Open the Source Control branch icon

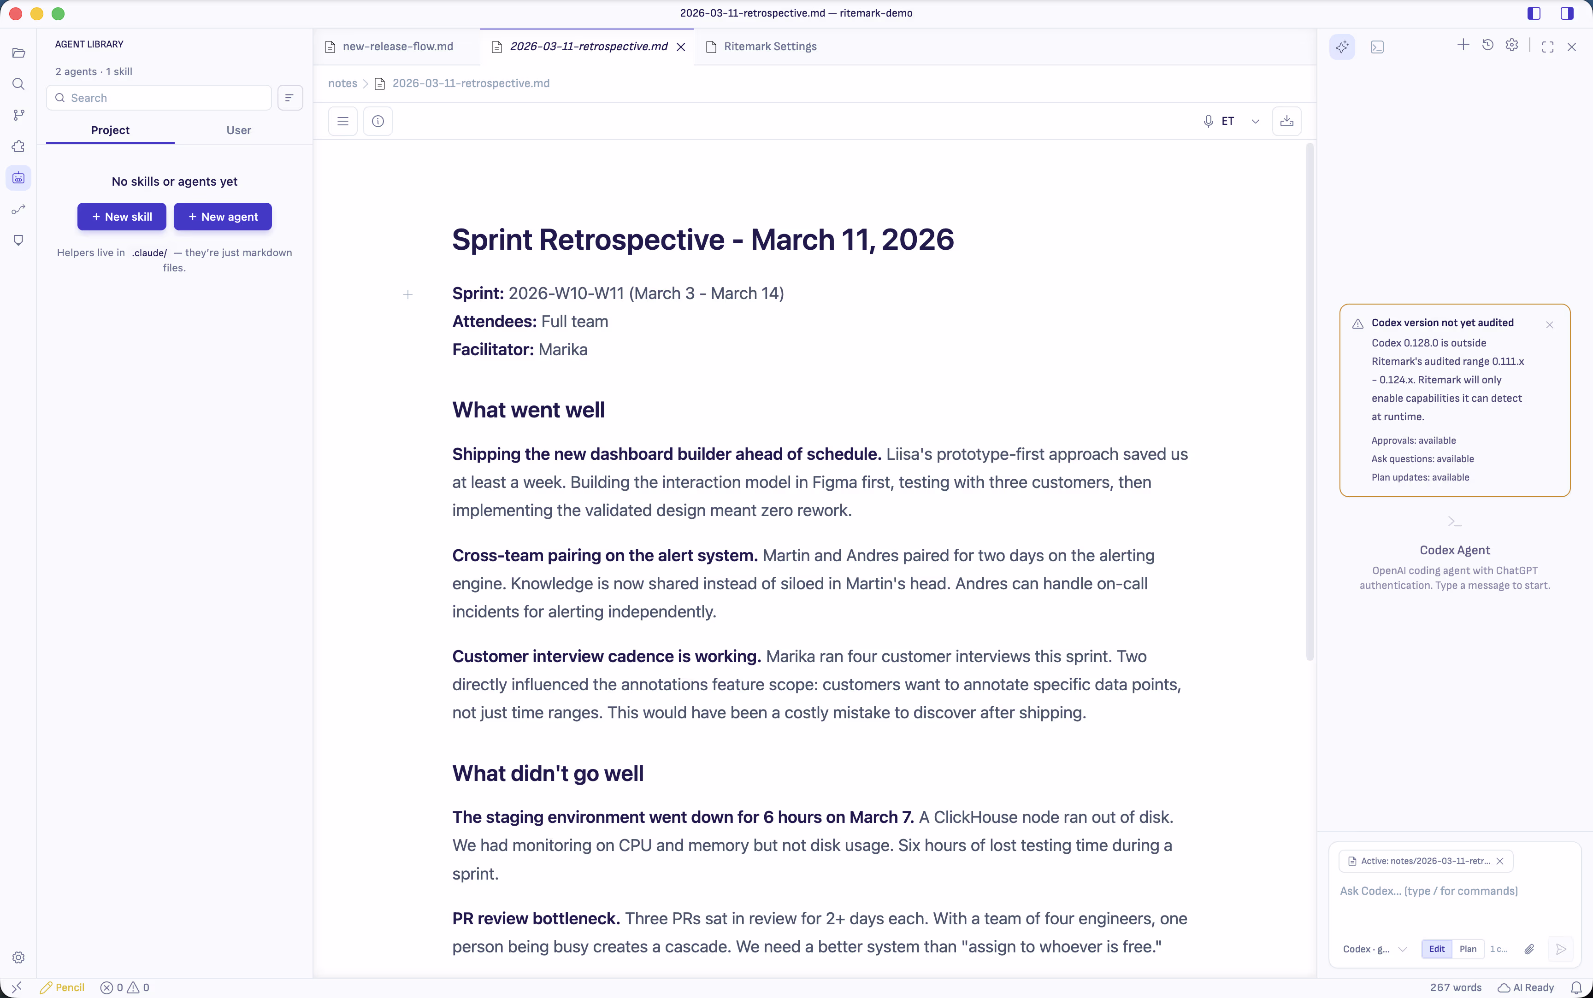pos(18,115)
